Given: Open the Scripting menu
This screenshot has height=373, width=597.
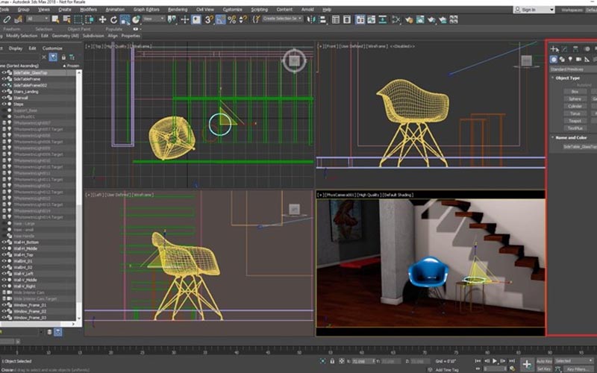Looking at the screenshot, I should click(259, 10).
